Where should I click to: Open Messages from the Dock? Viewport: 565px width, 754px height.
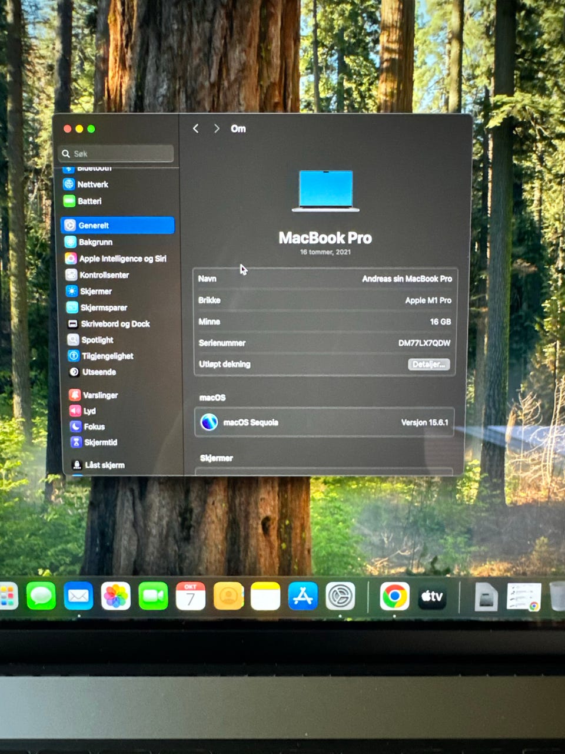tap(41, 596)
